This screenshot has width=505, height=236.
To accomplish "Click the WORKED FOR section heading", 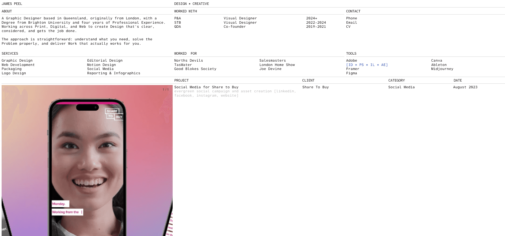I will tap(186, 54).
